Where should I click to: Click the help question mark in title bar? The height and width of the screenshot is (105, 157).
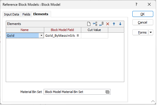pyautogui.click(x=136, y=4)
